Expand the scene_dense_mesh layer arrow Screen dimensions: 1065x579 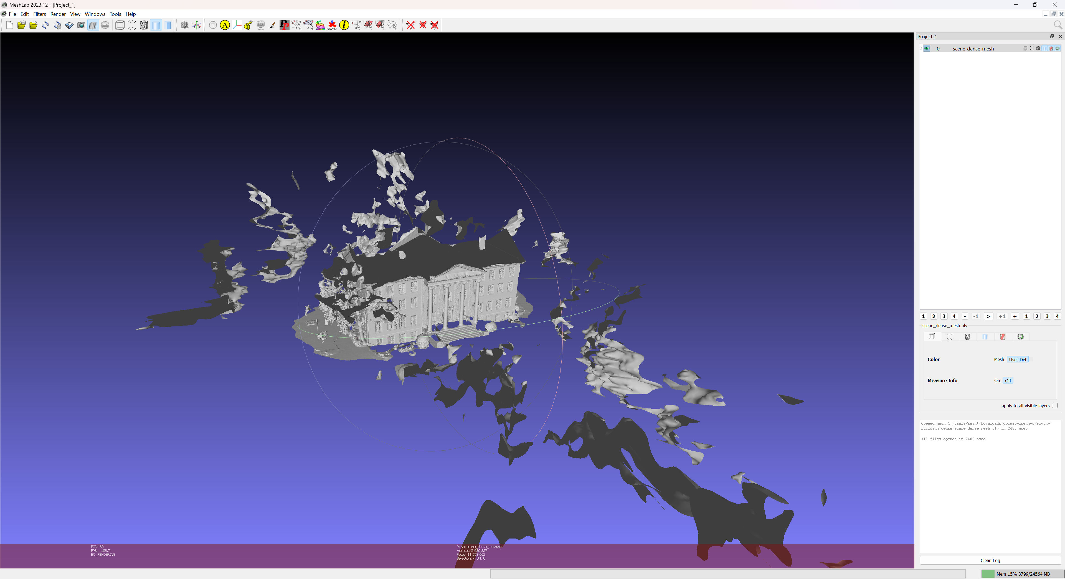tap(921, 48)
